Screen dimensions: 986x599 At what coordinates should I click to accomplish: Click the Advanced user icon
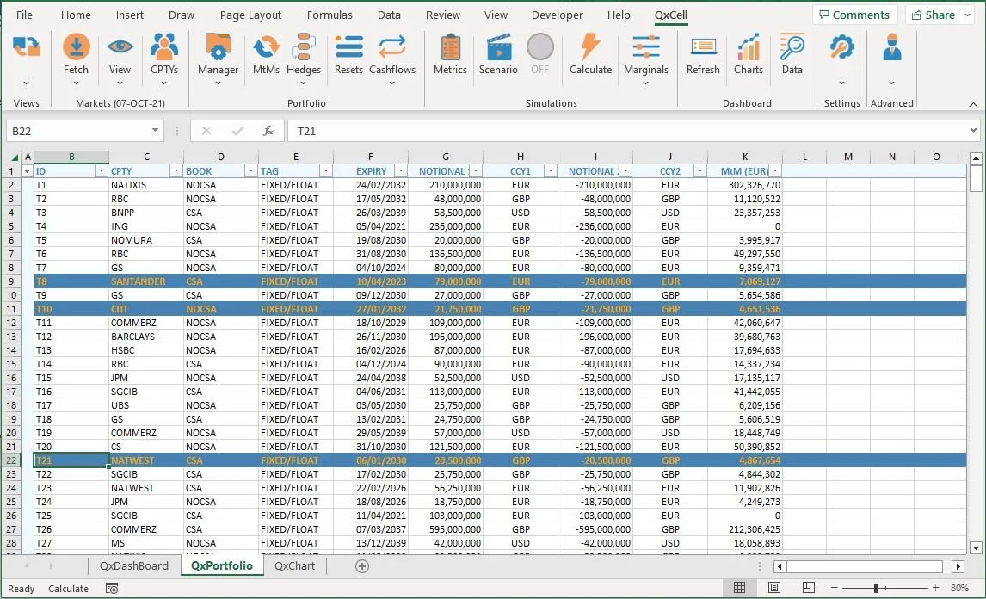tap(891, 47)
